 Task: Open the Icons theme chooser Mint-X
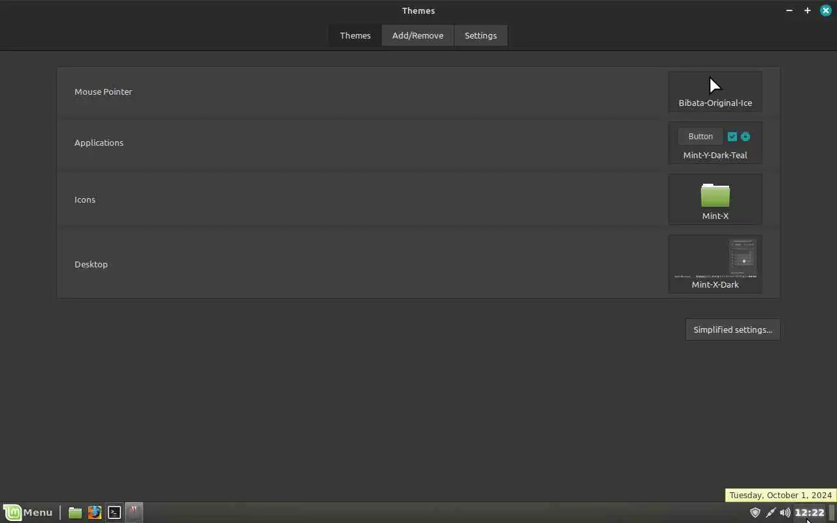pyautogui.click(x=715, y=199)
